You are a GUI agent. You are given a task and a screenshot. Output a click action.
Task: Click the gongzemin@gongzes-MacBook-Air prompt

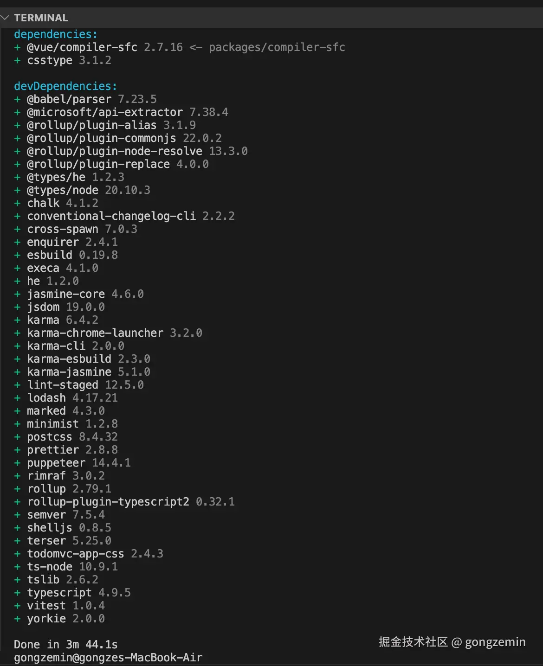click(108, 658)
